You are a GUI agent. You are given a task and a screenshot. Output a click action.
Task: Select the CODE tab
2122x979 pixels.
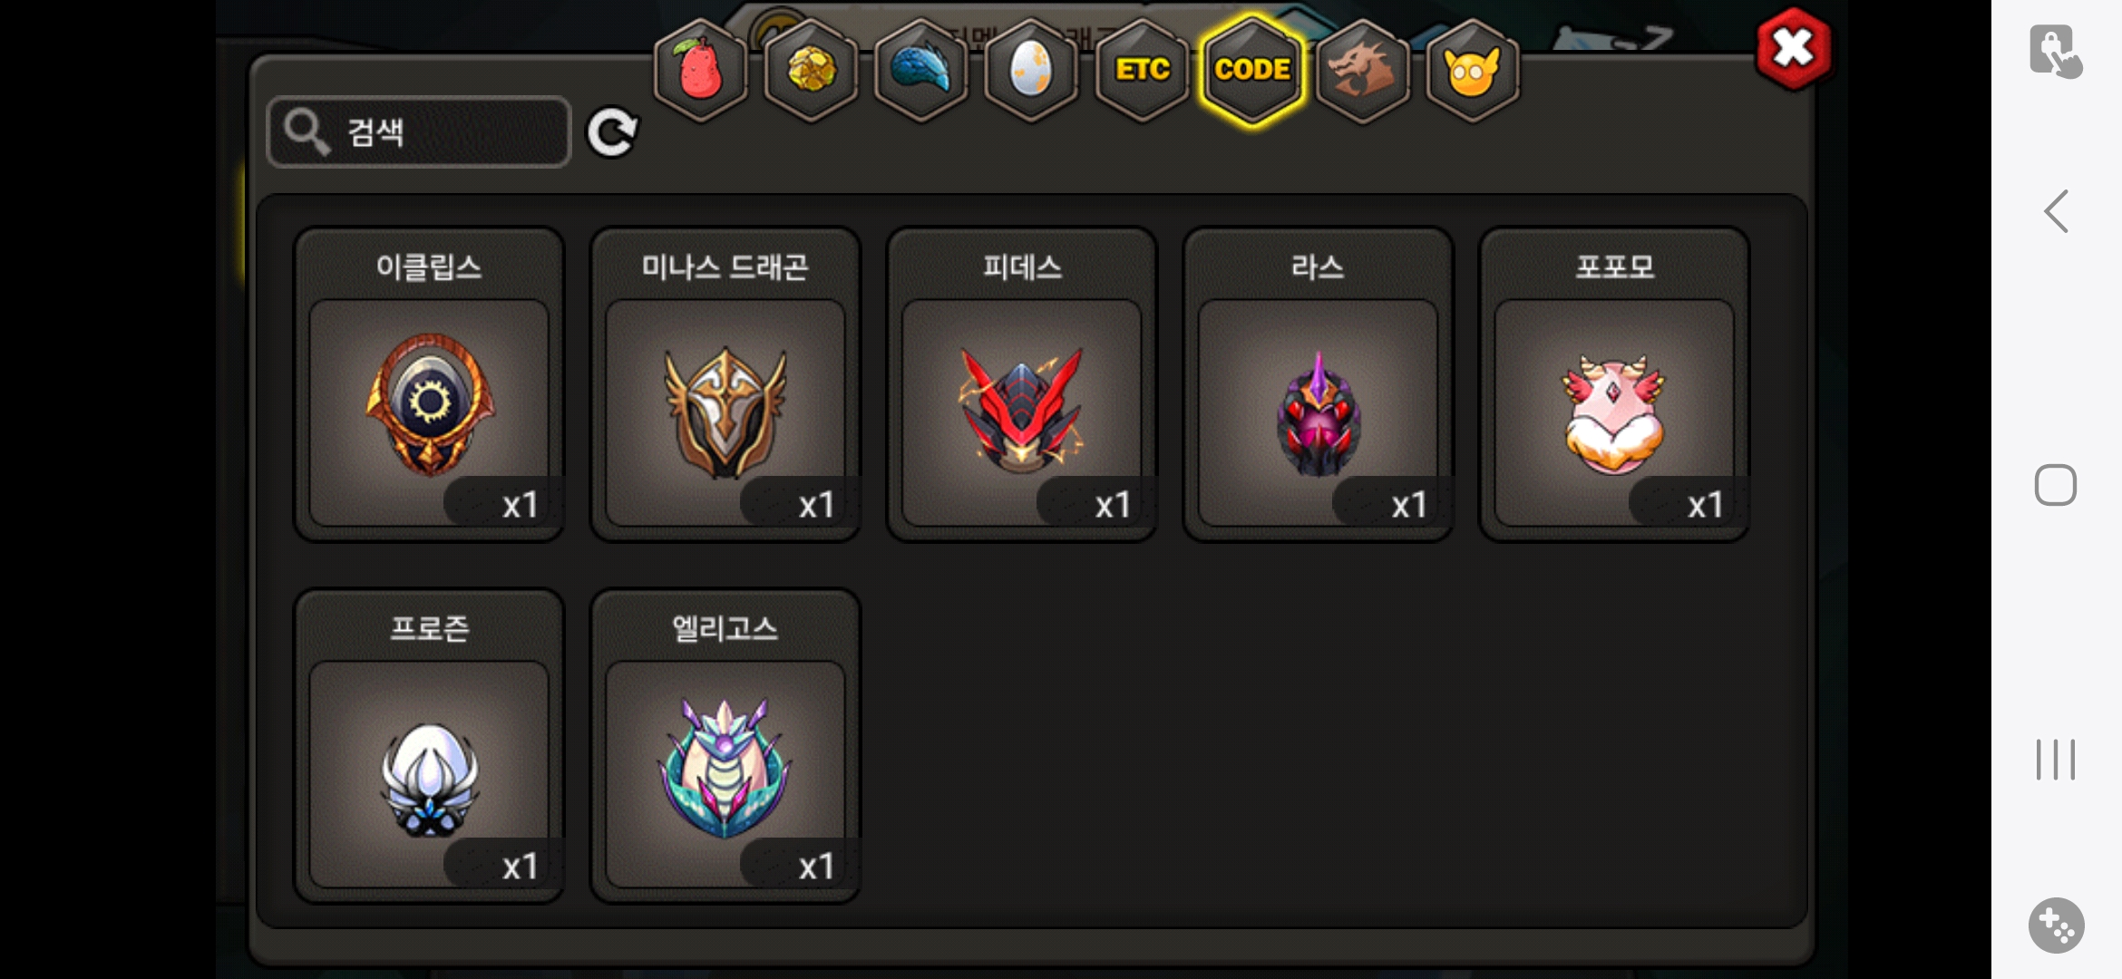[1252, 70]
